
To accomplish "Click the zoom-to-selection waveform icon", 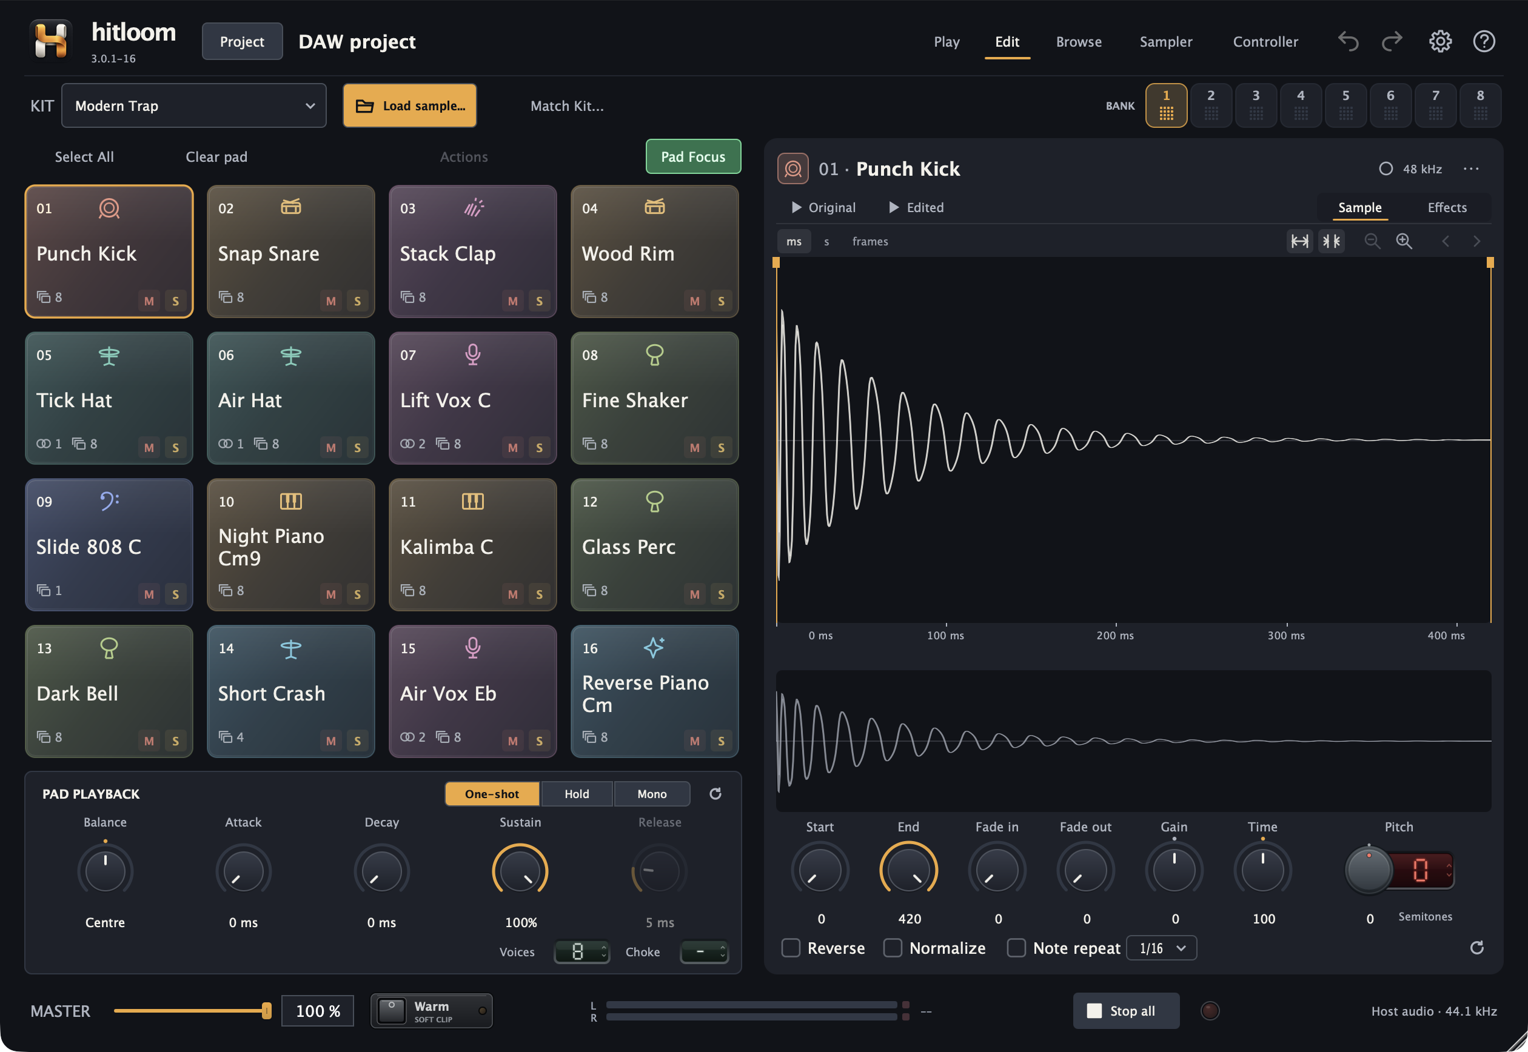I will pos(1332,241).
